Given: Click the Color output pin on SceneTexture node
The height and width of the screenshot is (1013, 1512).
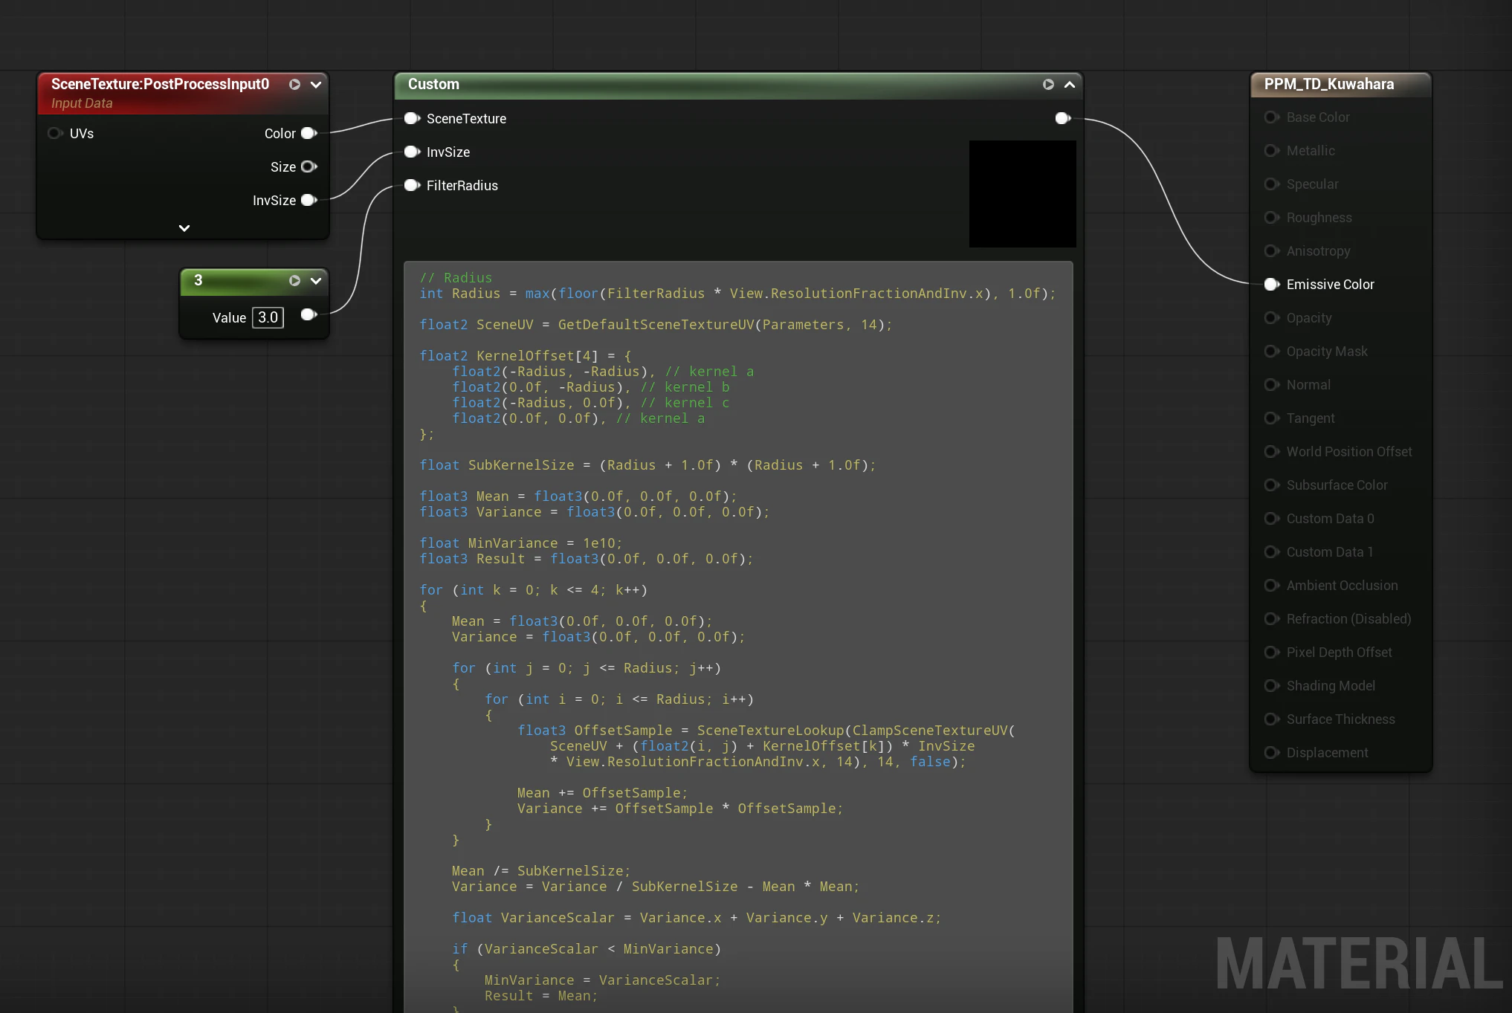Looking at the screenshot, I should 308,133.
